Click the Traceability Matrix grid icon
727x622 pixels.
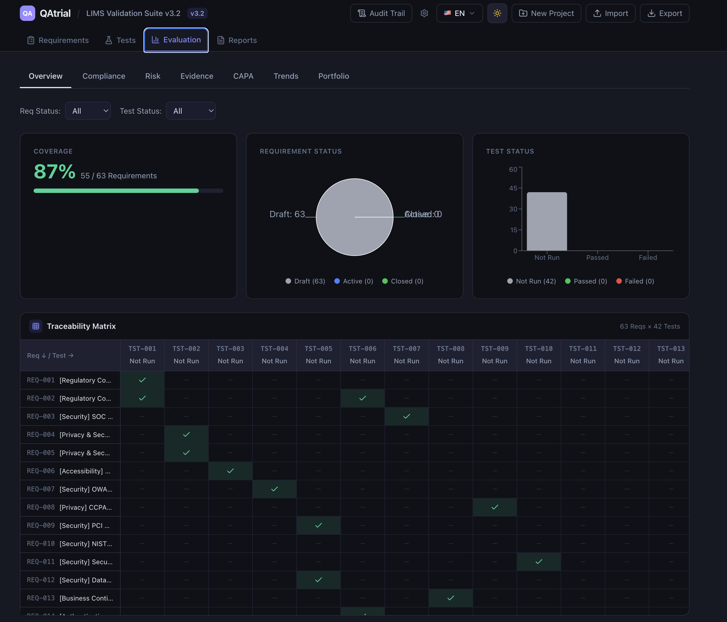tap(36, 326)
